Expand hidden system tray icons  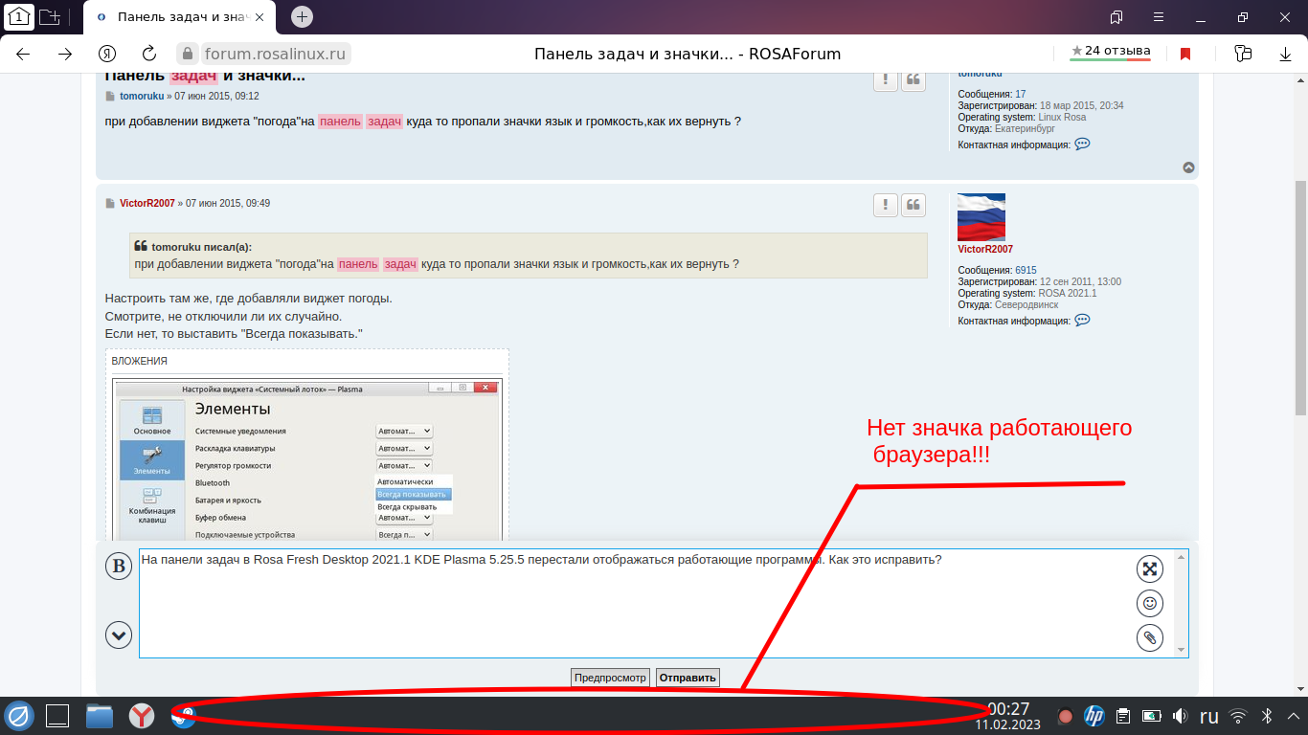(x=1293, y=716)
